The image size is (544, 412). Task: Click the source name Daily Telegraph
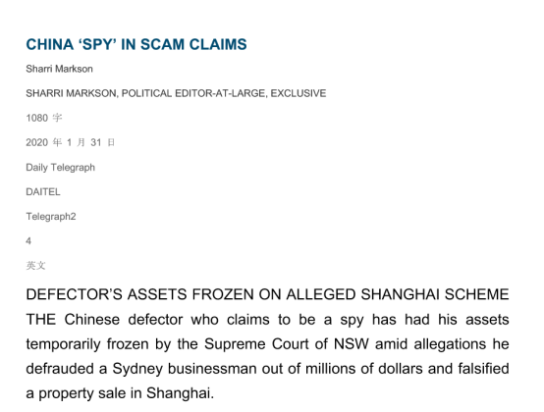(60, 168)
